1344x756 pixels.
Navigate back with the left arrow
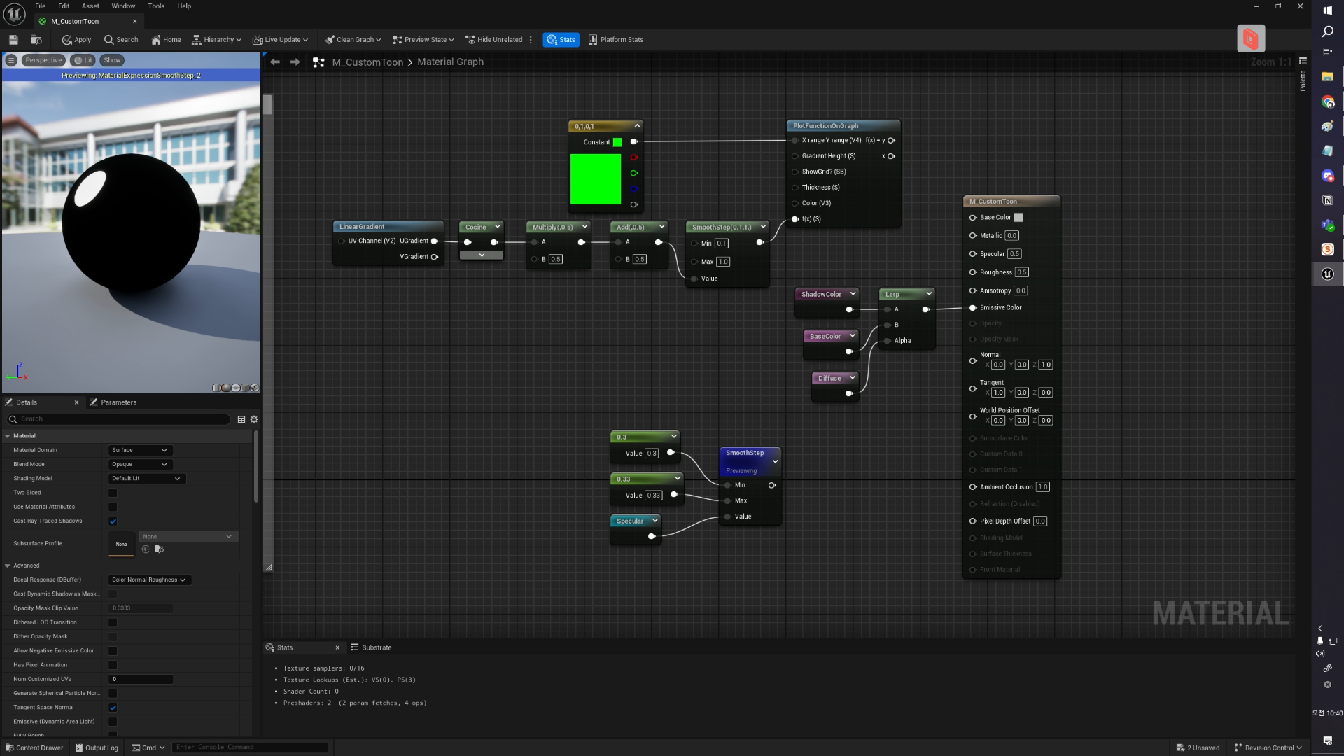point(275,62)
